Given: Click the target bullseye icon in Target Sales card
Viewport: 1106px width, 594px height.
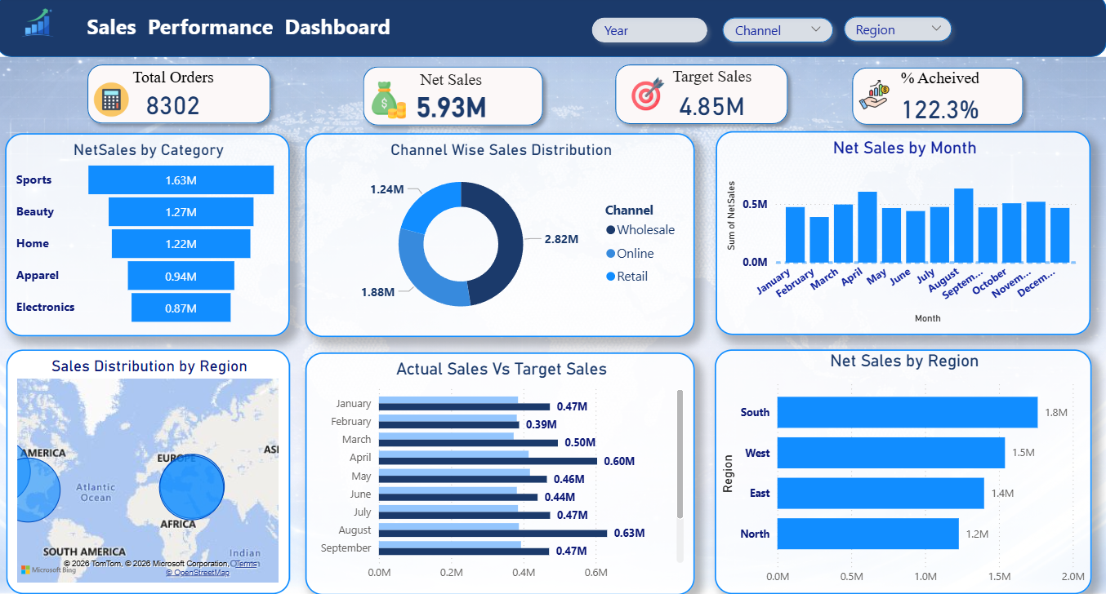Looking at the screenshot, I should (x=647, y=95).
